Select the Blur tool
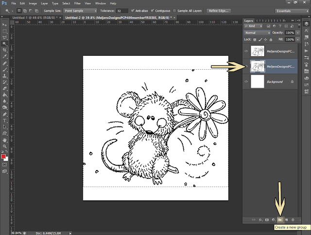Viewport: 311px width, 235px height. click(4, 101)
